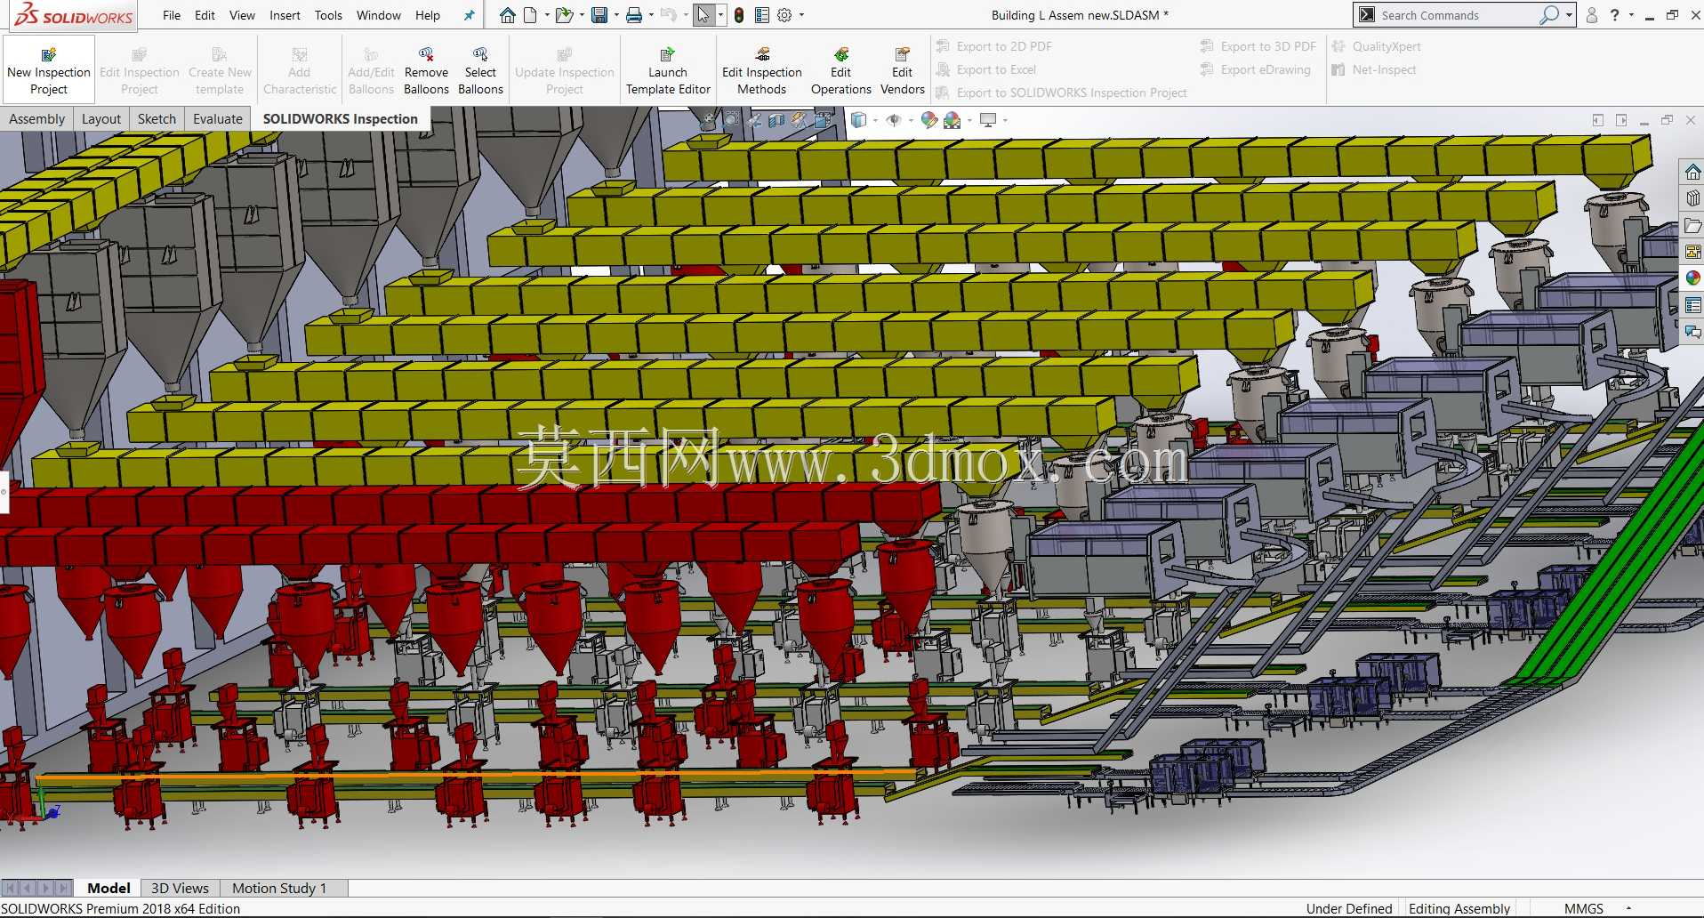This screenshot has height=918, width=1704.
Task: Open Custom Properties task pane tab
Action: (x=1692, y=305)
